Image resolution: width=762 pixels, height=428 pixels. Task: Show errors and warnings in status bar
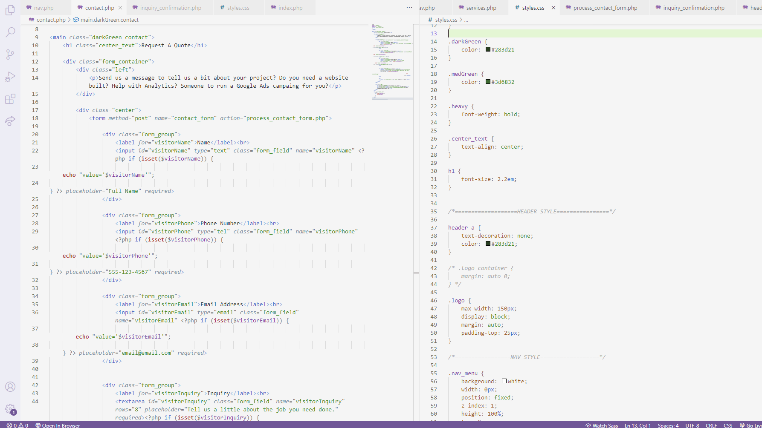click(x=17, y=425)
